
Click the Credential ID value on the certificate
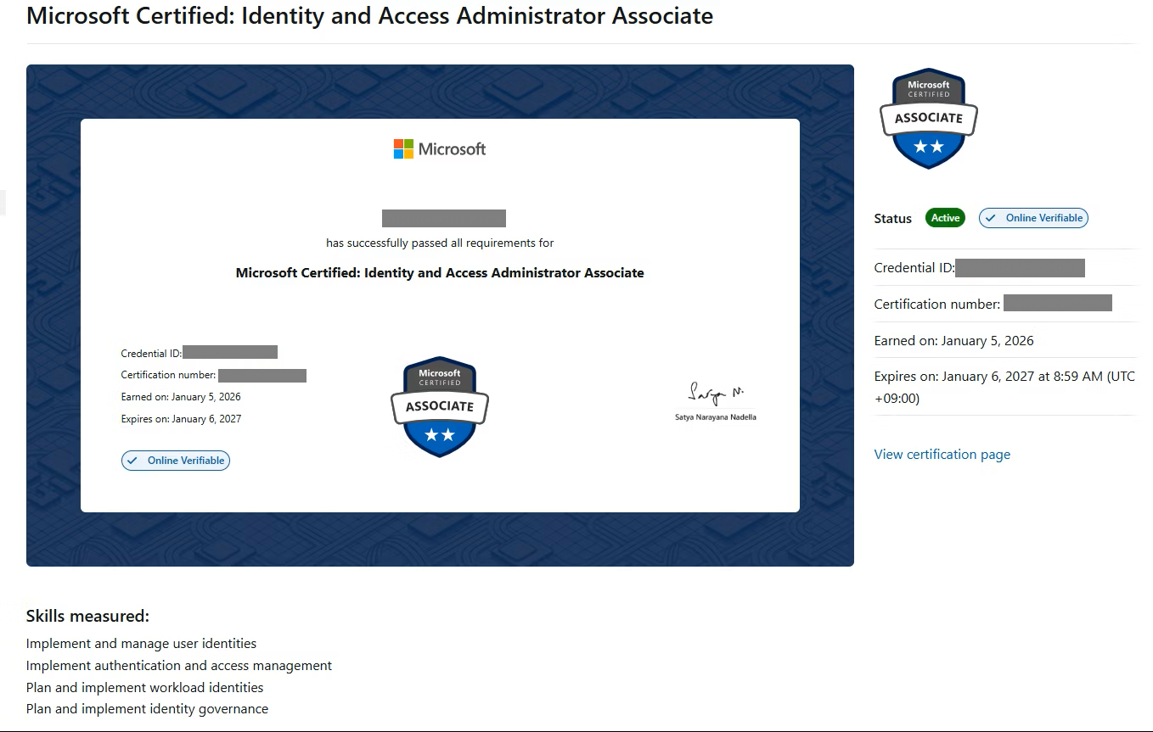[x=230, y=353]
